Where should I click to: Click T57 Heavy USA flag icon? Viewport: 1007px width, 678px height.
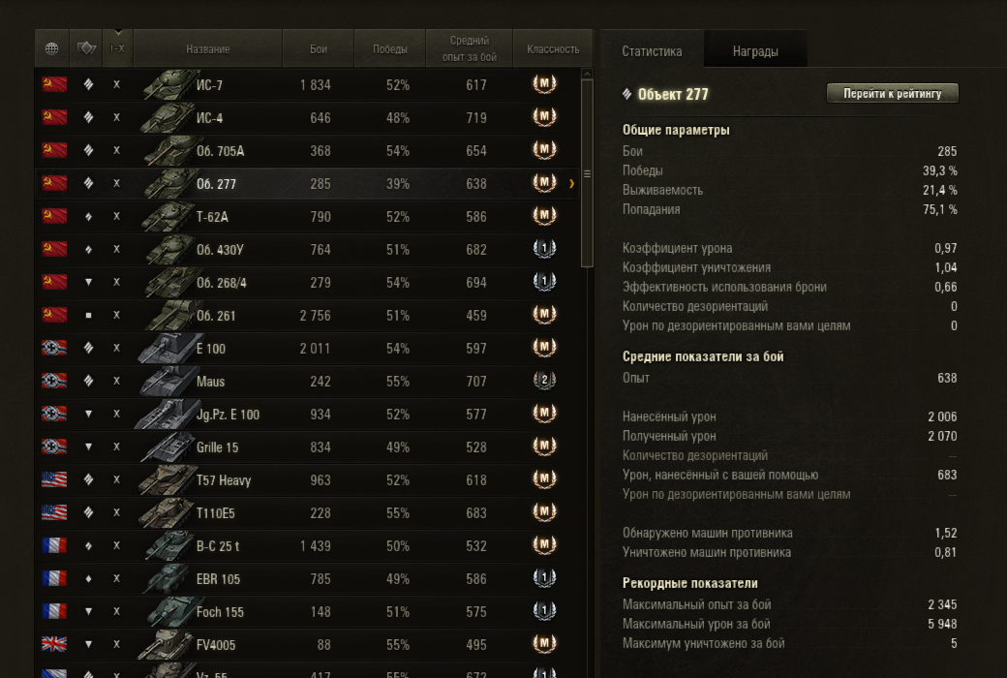point(54,479)
